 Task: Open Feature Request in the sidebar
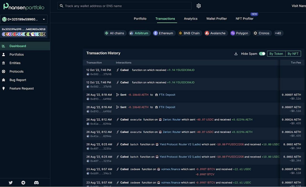(x=25, y=88)
